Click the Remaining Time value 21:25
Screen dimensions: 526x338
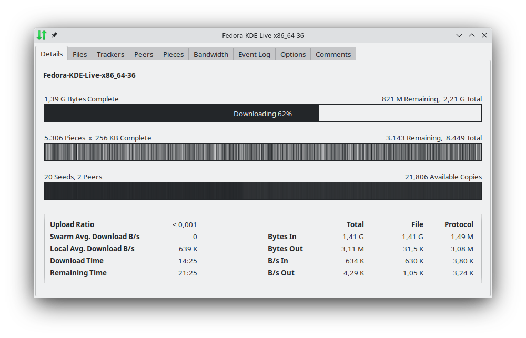coord(188,273)
